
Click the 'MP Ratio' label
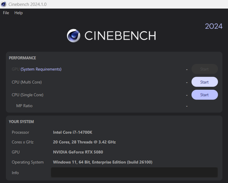click(24, 106)
